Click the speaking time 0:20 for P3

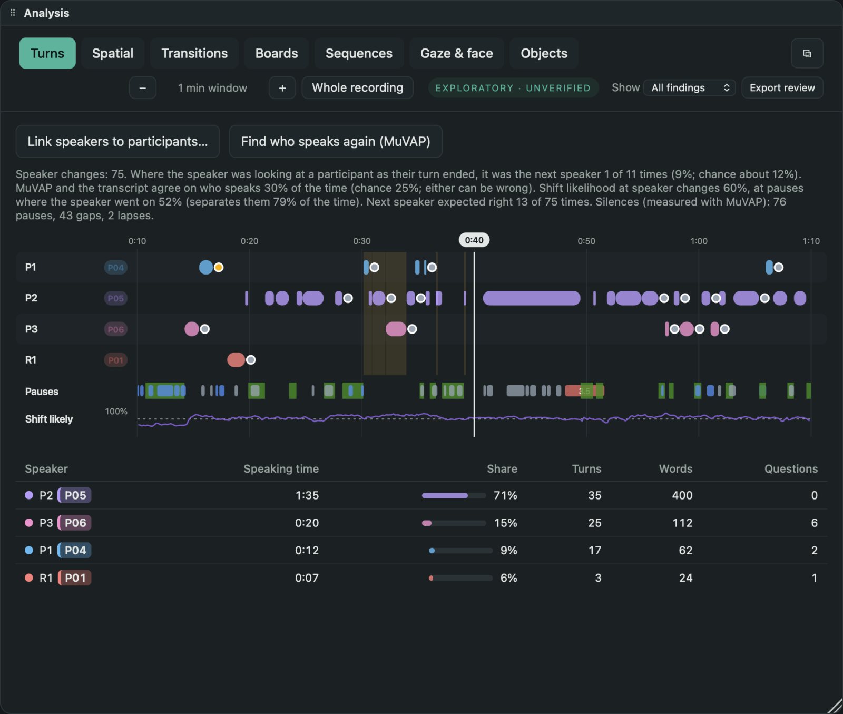point(307,523)
